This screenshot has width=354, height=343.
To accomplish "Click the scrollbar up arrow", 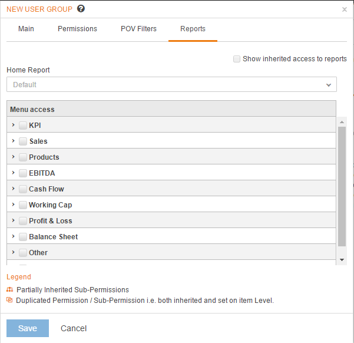I will [342, 122].
